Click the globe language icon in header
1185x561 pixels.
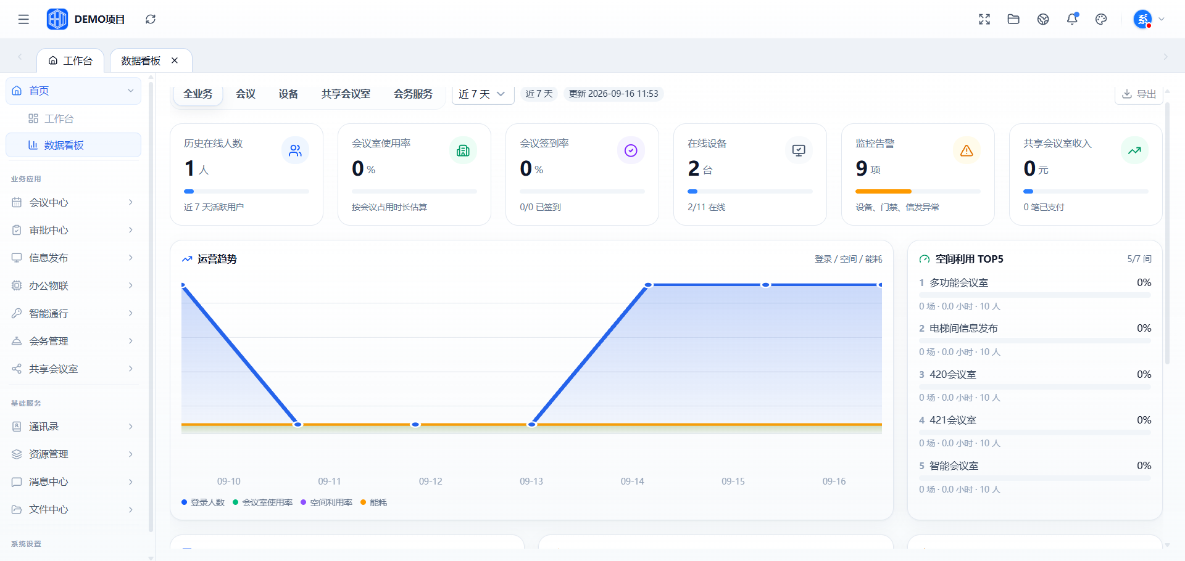(x=1043, y=19)
